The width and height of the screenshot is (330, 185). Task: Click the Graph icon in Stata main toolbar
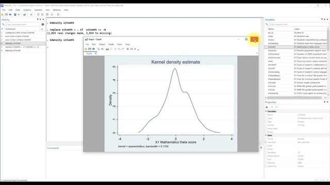24,15
